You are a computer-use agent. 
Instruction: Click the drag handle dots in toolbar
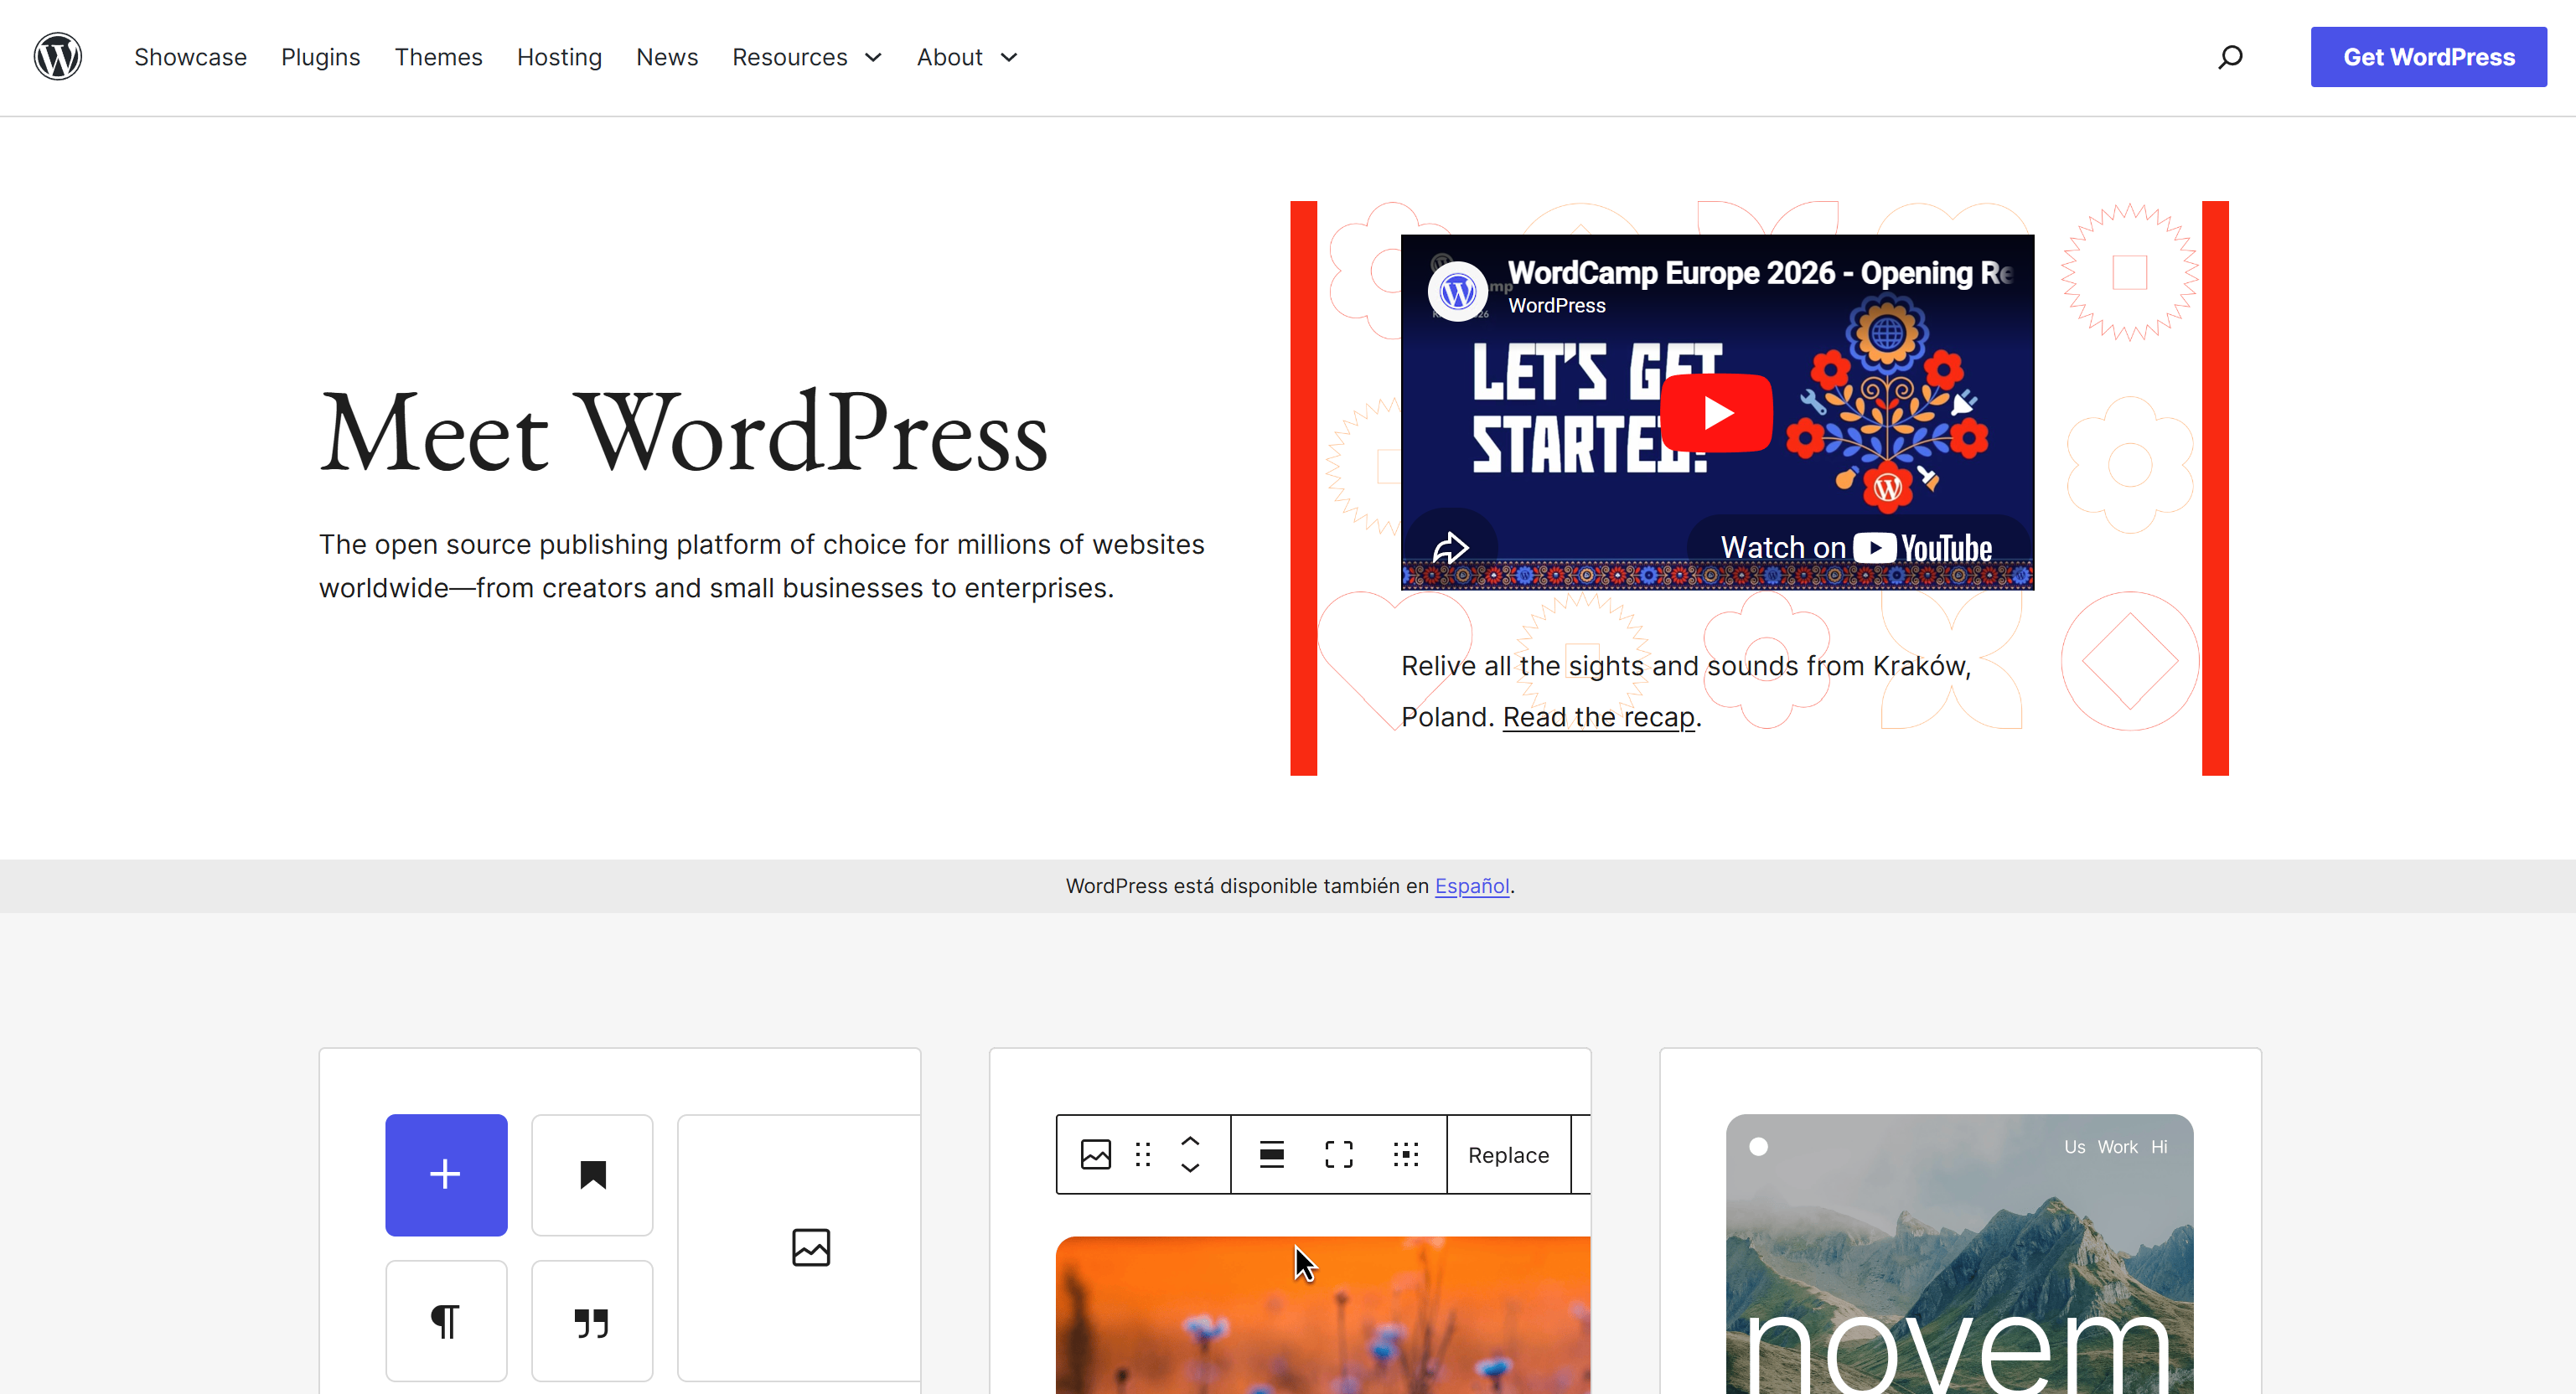[x=1142, y=1154]
